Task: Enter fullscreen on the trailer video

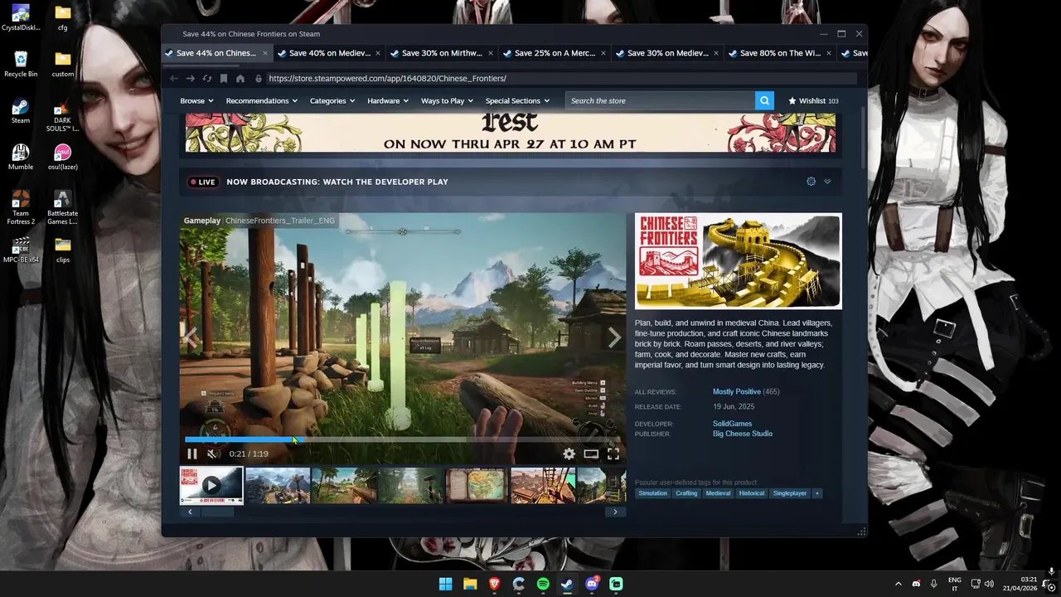Action: 613,454
